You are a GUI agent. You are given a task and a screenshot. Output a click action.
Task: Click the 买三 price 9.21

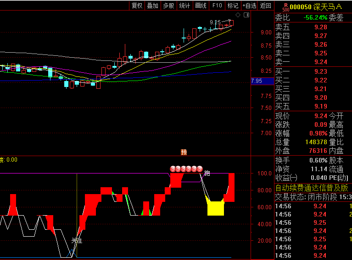tap(321, 89)
